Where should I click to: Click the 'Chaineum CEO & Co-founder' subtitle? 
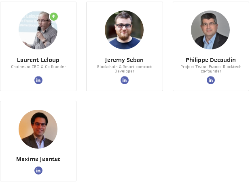[38, 67]
